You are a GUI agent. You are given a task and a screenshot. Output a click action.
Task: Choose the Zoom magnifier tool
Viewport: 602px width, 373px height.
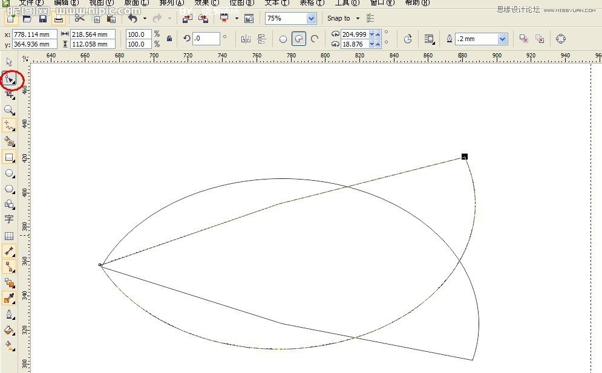(x=9, y=110)
